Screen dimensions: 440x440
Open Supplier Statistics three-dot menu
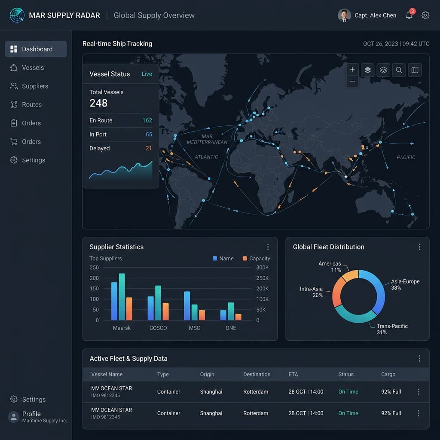coord(268,247)
